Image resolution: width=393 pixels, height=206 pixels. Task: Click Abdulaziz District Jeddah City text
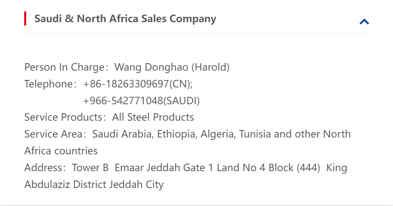(x=94, y=185)
